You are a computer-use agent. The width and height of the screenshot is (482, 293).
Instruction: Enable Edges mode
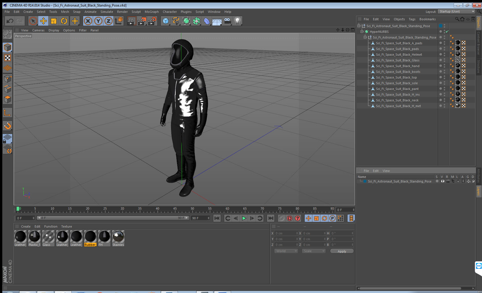pyautogui.click(x=7, y=89)
